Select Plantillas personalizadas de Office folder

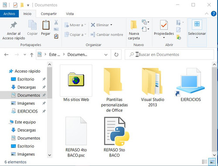coord(114,90)
